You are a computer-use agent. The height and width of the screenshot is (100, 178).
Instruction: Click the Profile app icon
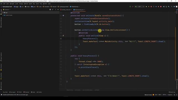156,7
